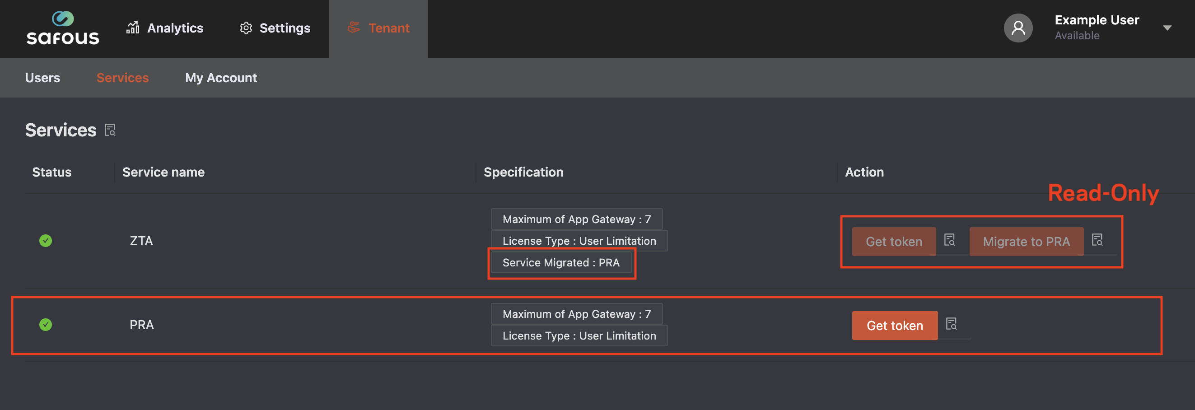1195x410 pixels.
Task: Click the Safous logo
Action: [63, 28]
